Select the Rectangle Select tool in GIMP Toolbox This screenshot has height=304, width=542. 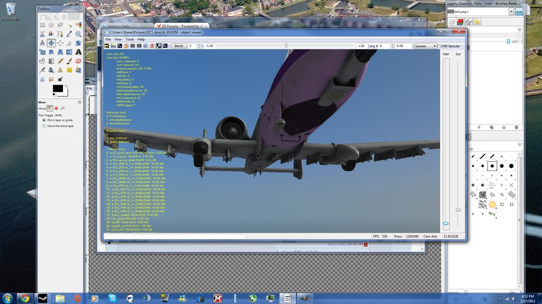point(42,25)
